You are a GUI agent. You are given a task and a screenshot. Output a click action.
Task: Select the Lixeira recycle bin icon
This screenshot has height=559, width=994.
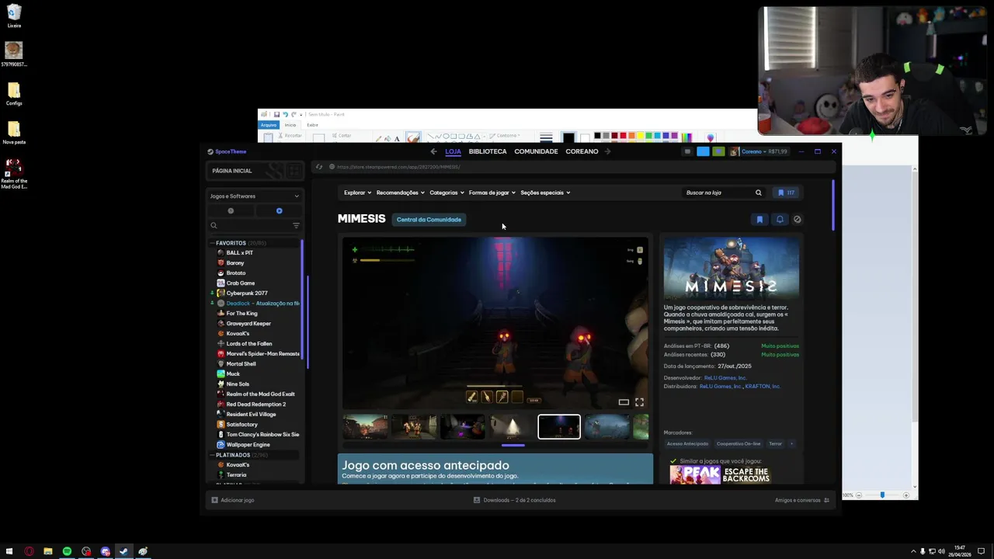click(14, 16)
